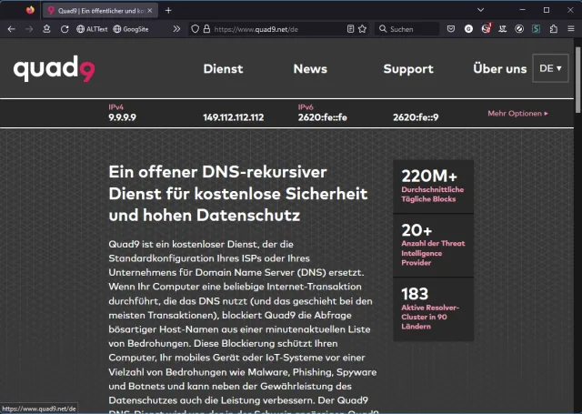Bookmark this page with the star
Image resolution: width=582 pixels, height=414 pixels.
click(363, 29)
